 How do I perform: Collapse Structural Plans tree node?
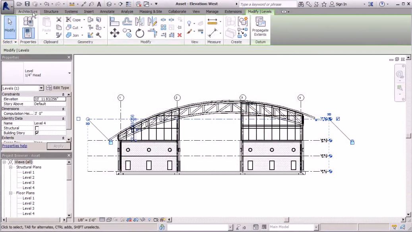(11, 167)
